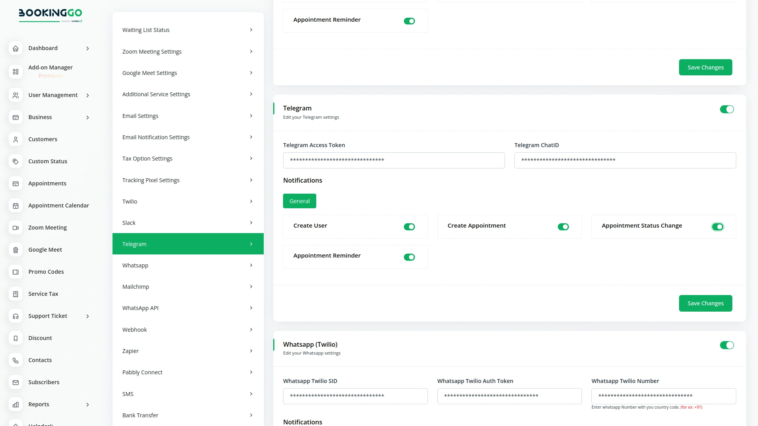Turn off Appointment Status Change notification
This screenshot has height=426, width=758.
click(x=718, y=227)
